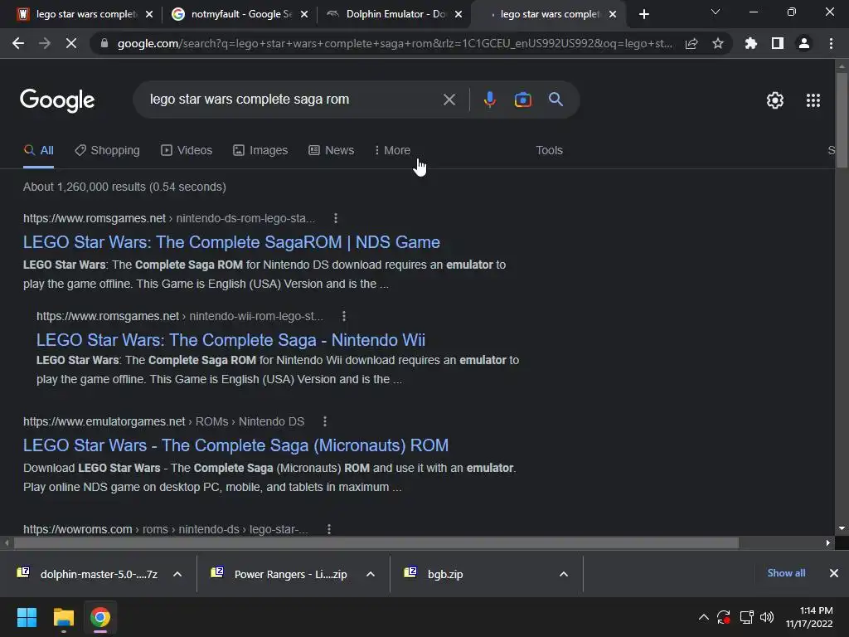
Task: Switch to the Videos results tab
Action: [187, 151]
